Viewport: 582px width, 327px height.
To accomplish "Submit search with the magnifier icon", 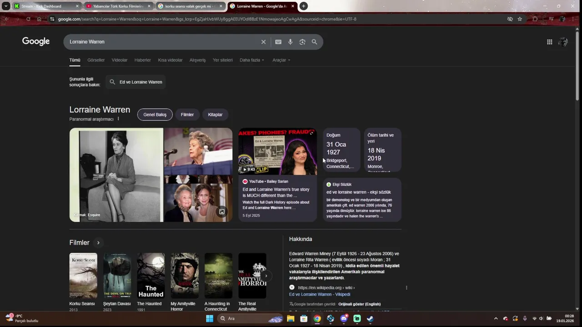I will 314,42.
